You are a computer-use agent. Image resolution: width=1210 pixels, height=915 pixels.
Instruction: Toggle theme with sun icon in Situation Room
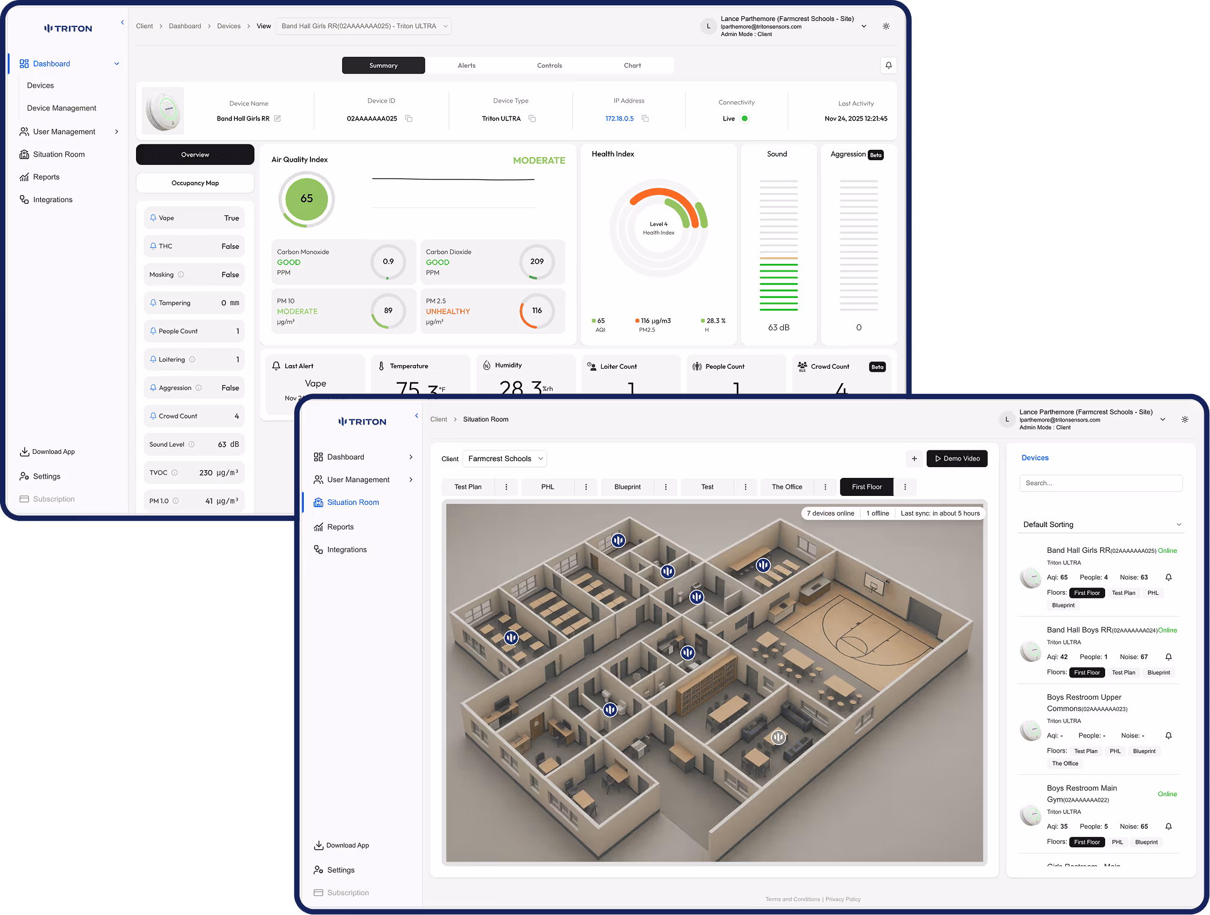click(x=1184, y=420)
